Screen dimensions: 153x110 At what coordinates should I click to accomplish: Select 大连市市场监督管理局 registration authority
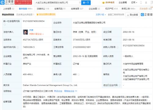click(133, 64)
